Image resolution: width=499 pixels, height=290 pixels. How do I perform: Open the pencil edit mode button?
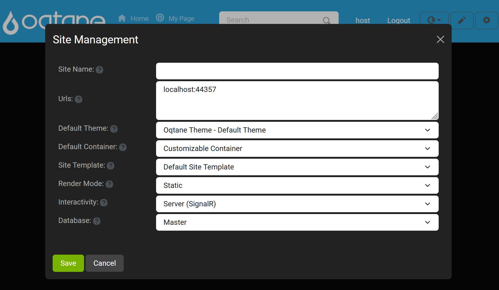[x=462, y=20]
